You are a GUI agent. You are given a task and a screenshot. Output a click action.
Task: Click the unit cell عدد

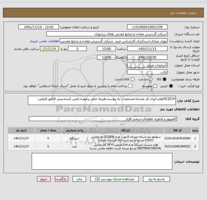(74, 147)
